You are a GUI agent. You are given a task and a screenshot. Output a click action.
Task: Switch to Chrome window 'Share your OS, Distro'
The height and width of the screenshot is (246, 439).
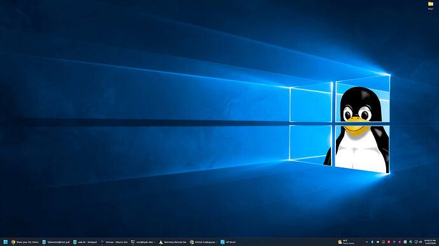click(25, 242)
